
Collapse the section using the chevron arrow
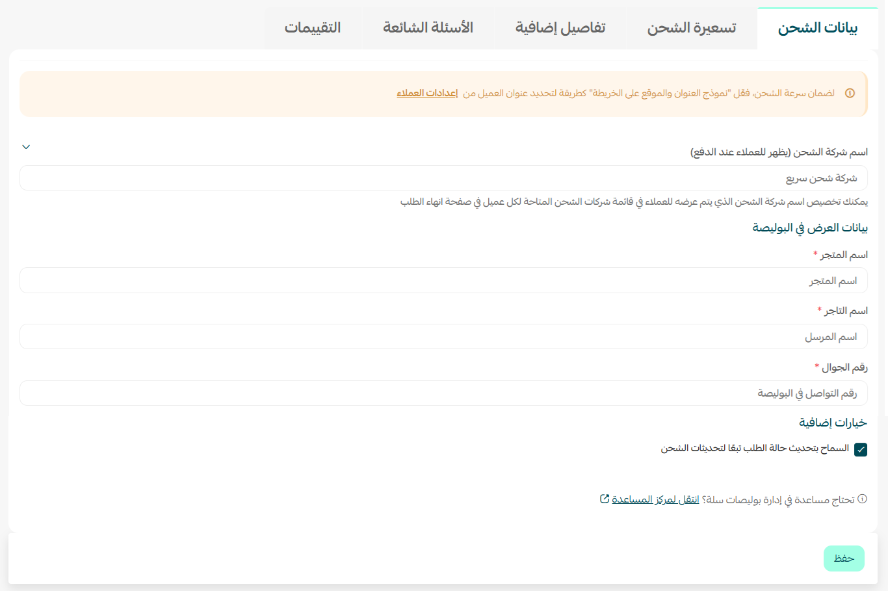point(26,147)
